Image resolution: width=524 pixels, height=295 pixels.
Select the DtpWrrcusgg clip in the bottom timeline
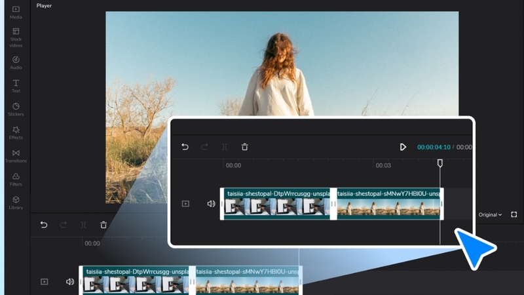point(136,281)
